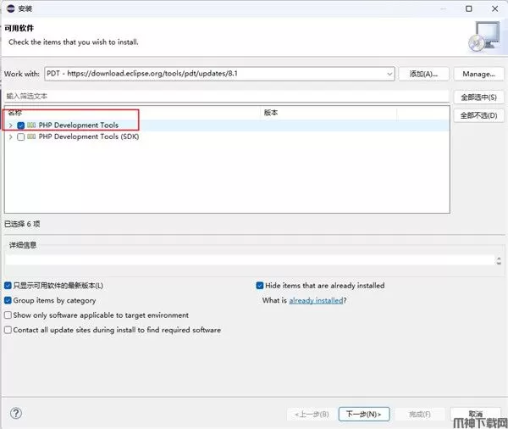Click the Manage... button
508x429 pixels.
(479, 74)
